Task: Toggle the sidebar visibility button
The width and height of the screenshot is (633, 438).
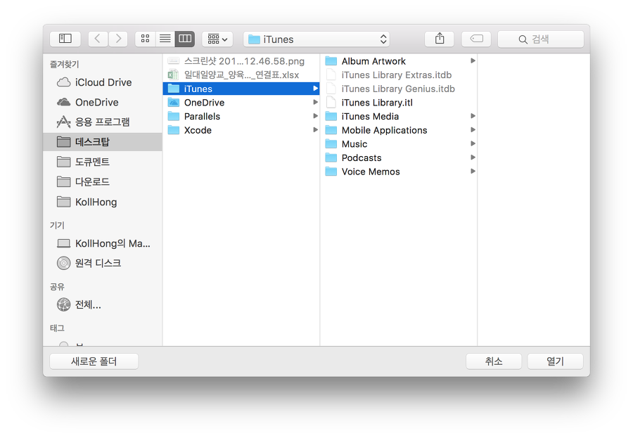Action: 65,39
